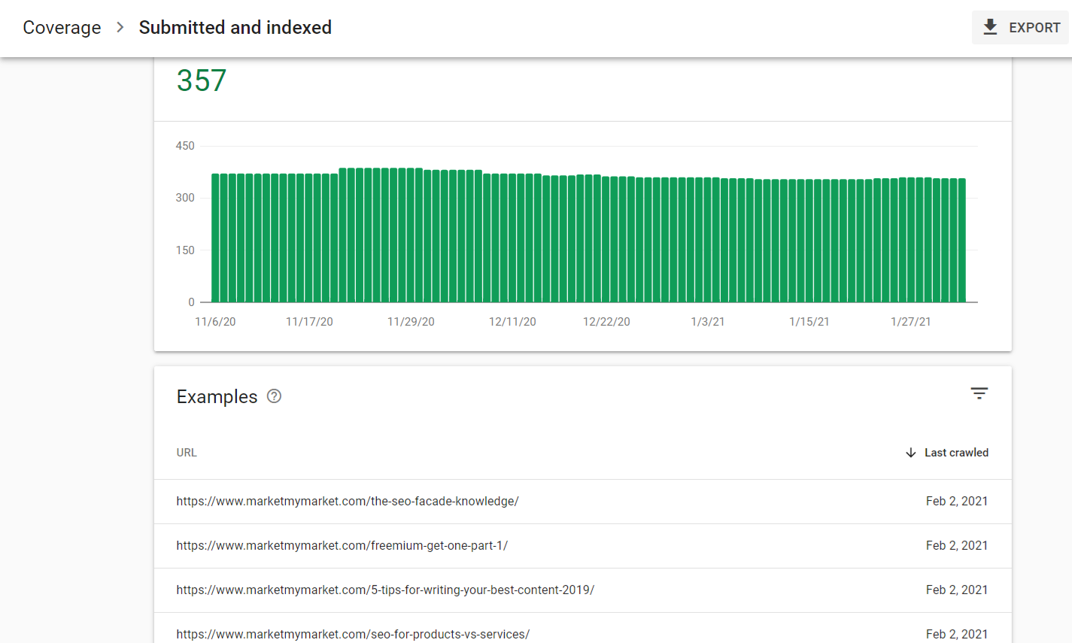Screen dimensions: 1072x643
Task: Click the Submitted and indexed page title
Action: pyautogui.click(x=235, y=27)
